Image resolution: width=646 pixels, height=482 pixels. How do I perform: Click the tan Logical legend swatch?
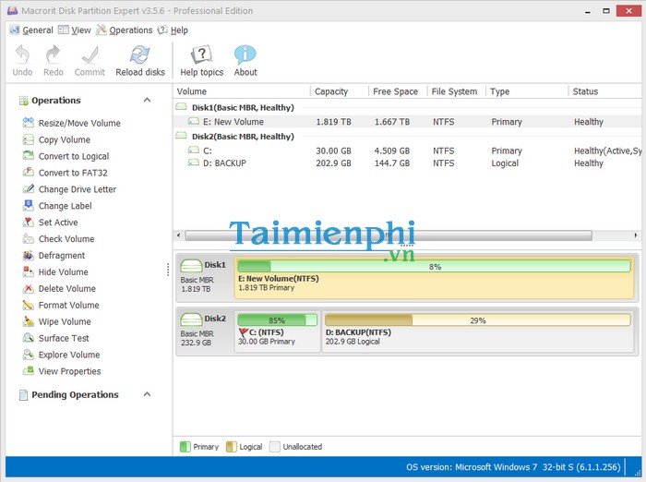tap(231, 447)
